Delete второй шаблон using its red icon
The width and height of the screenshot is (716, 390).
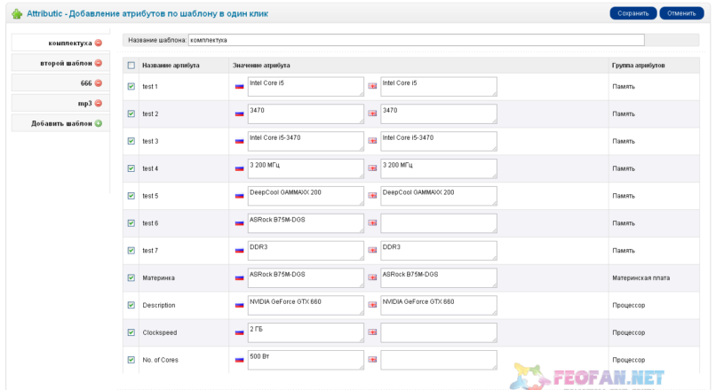click(x=99, y=64)
